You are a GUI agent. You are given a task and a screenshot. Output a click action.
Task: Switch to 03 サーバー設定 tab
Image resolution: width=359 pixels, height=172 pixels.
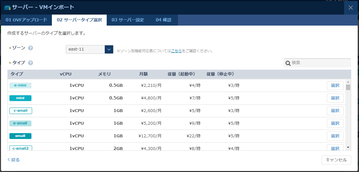[128, 20]
